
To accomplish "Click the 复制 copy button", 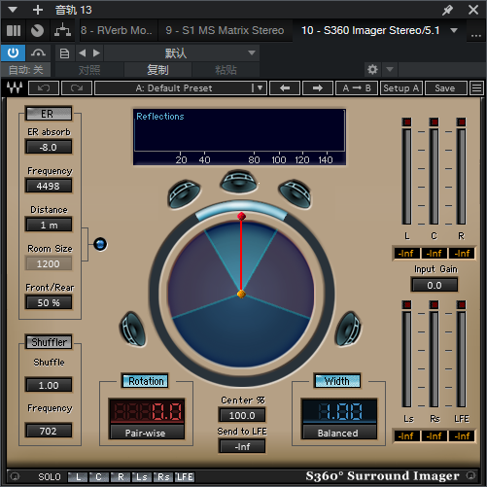I will [x=157, y=70].
